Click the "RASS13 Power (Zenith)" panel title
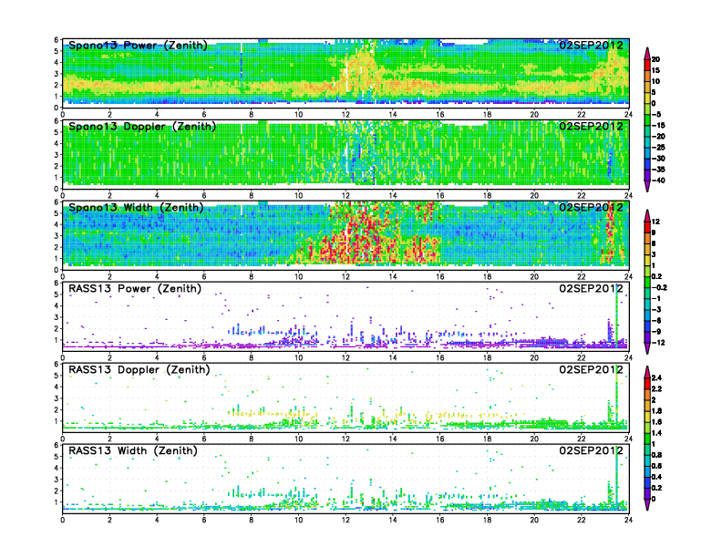The image size is (722, 558). pos(135,289)
